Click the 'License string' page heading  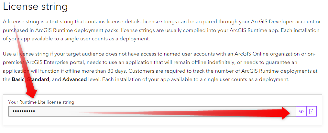35,7
